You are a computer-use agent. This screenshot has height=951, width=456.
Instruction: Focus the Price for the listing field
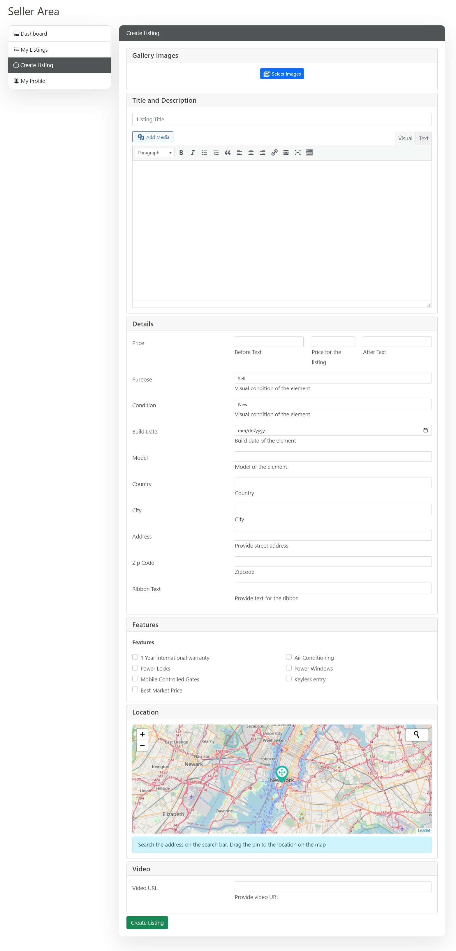[333, 342]
